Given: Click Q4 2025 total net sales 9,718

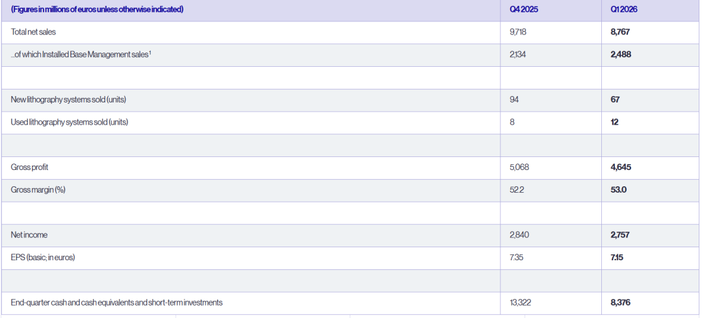Looking at the screenshot, I should (519, 32).
